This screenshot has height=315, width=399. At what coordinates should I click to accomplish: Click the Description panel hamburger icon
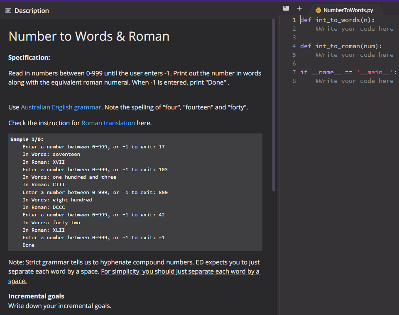pyautogui.click(x=7, y=10)
